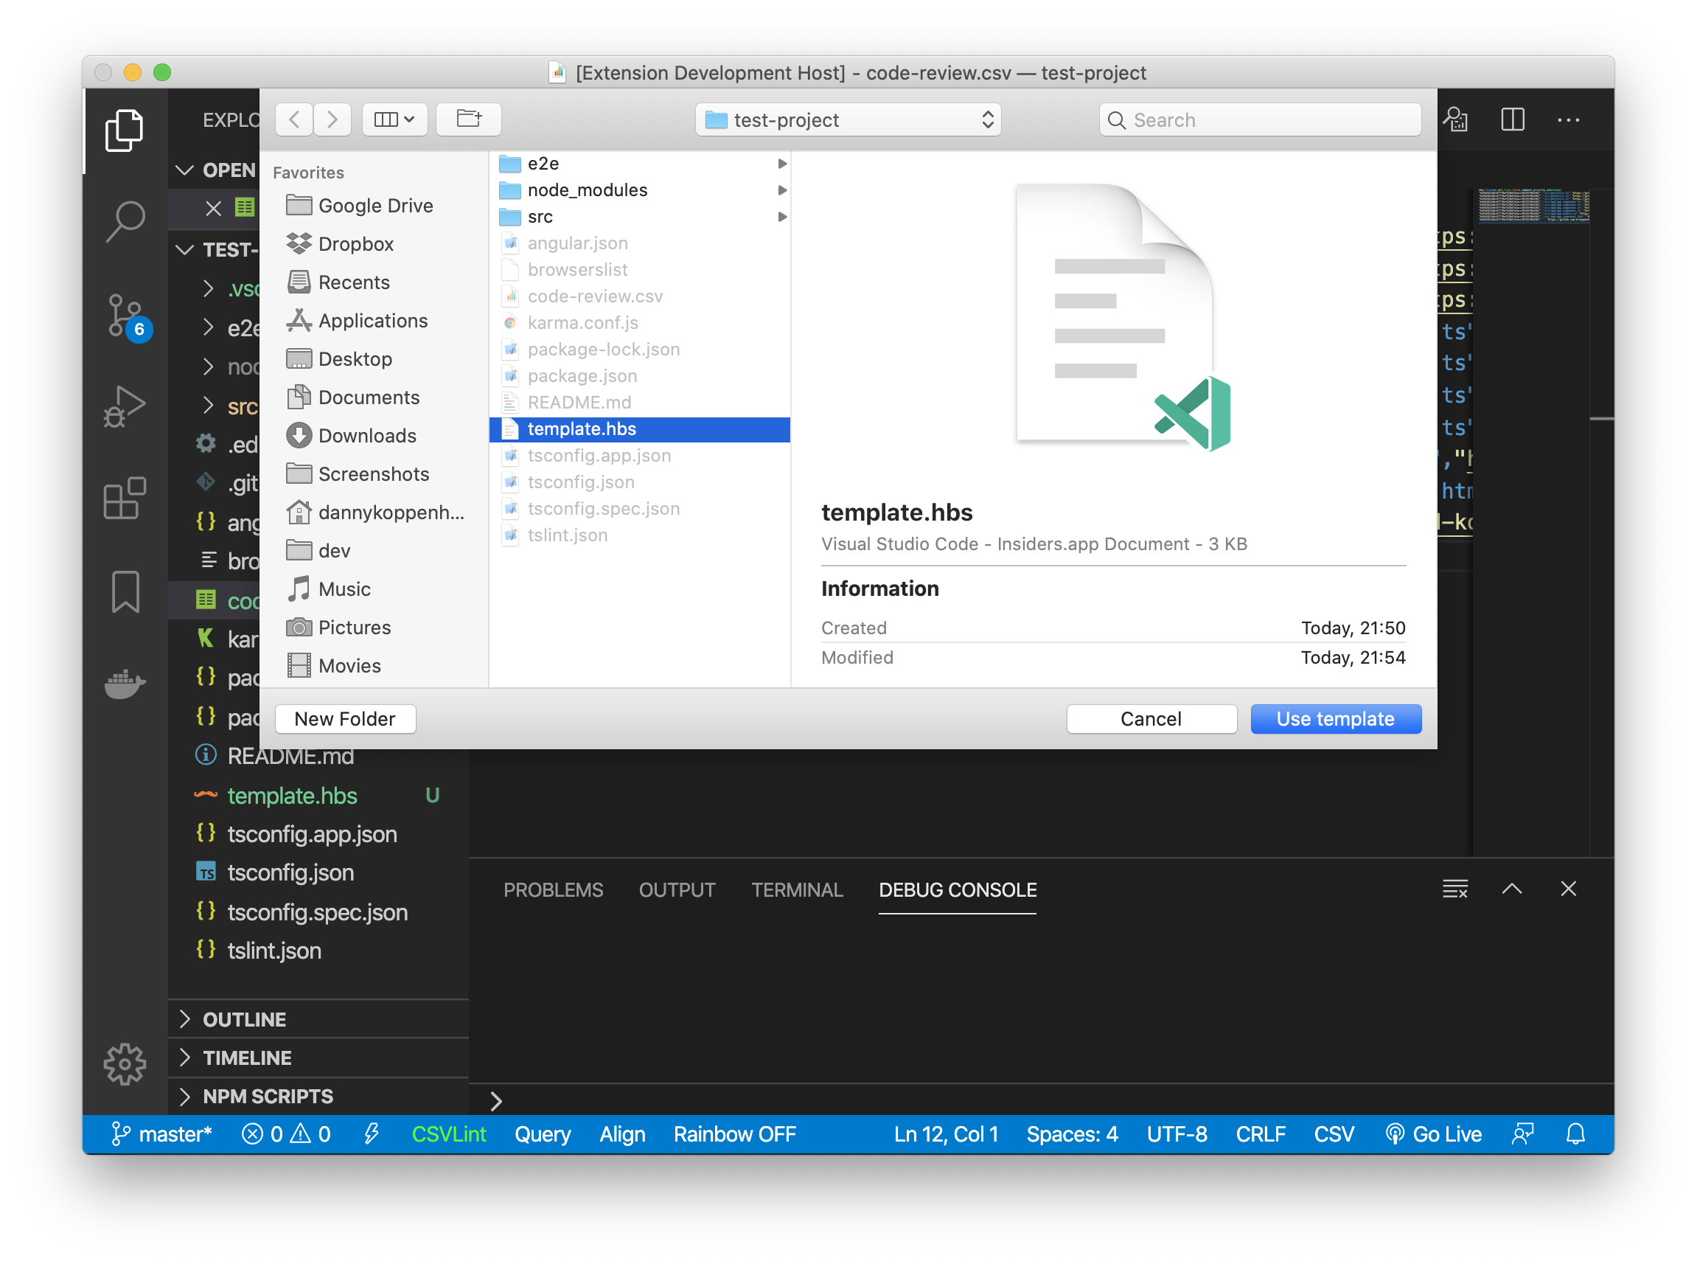Toggle Rainbow OFF in status bar
Viewport: 1697px width, 1264px height.
tap(734, 1134)
